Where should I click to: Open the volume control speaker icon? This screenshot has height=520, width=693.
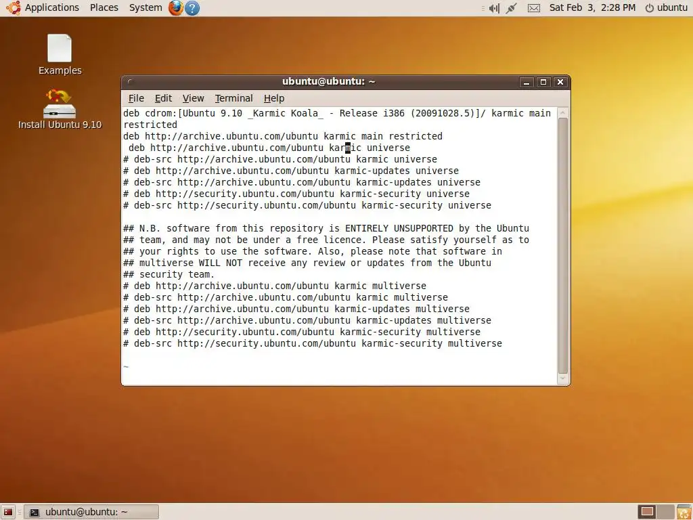(494, 8)
